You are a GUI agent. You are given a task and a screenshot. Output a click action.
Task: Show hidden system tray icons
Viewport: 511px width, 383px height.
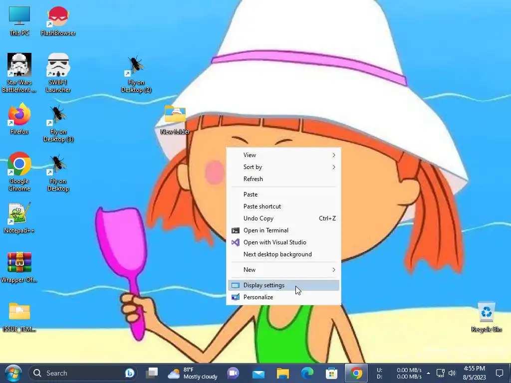[x=429, y=373]
